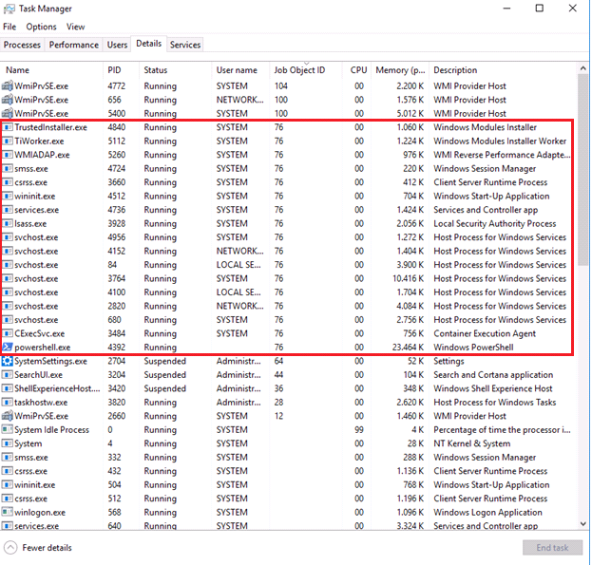The image size is (592, 565).
Task: Click the CExecSvc.exe process icon
Action: click(x=8, y=334)
